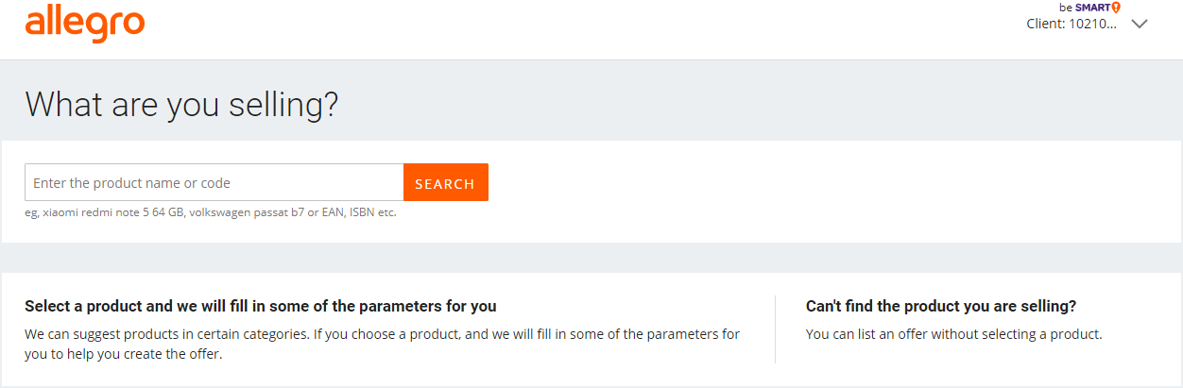Click the 'What are you selling?' heading
The width and height of the screenshot is (1183, 388).
click(x=181, y=104)
